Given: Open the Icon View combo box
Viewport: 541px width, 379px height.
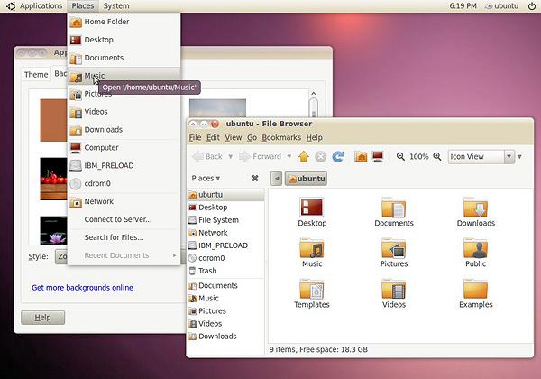Looking at the screenshot, I should (481, 156).
